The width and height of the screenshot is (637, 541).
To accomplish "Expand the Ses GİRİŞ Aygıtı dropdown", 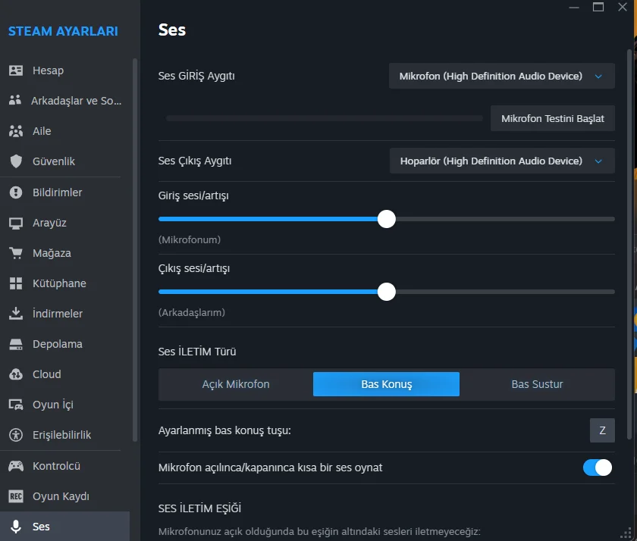I will pos(501,77).
